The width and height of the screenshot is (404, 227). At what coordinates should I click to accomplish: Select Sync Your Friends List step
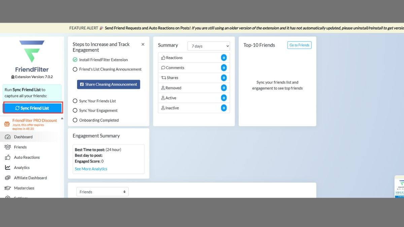[94, 101]
